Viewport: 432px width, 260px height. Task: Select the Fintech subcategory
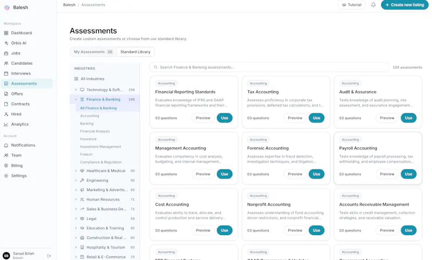pos(86,155)
